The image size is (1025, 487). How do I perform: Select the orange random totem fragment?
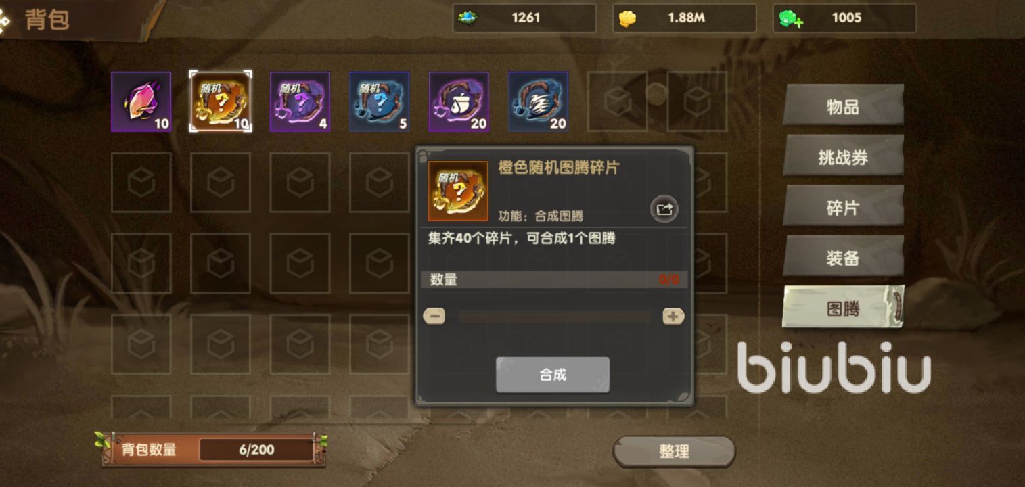[221, 101]
